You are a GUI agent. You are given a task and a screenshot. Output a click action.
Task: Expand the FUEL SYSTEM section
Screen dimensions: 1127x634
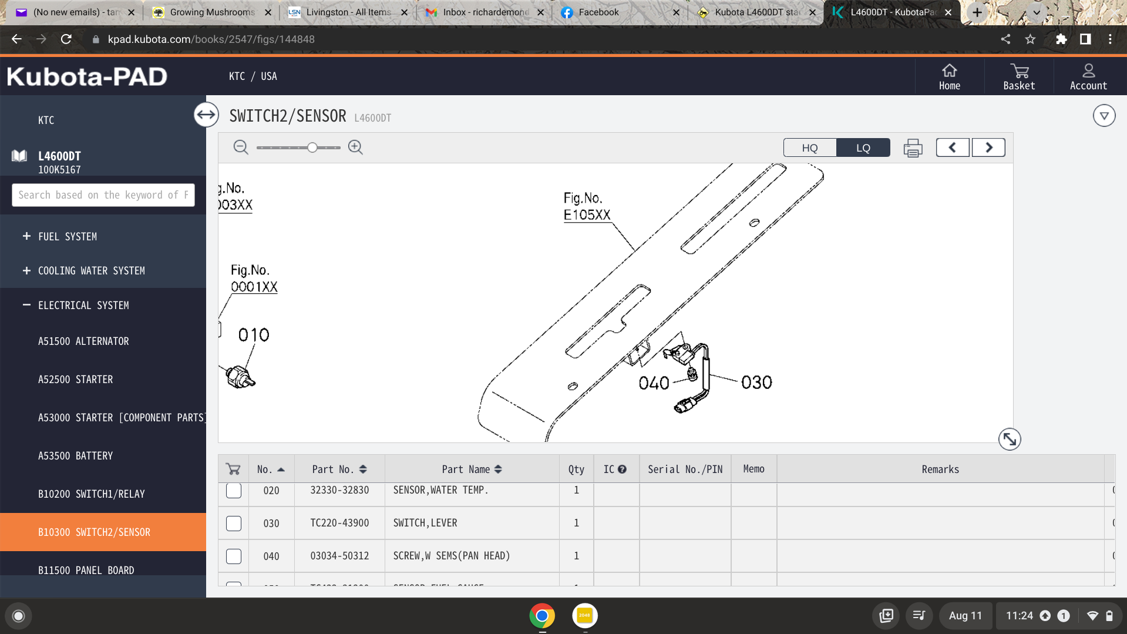click(26, 236)
